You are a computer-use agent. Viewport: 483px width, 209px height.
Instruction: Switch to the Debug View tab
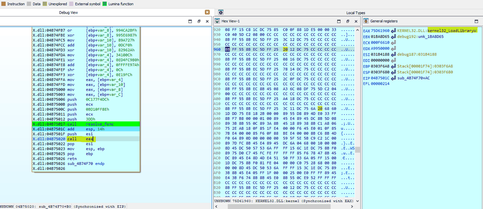pos(68,13)
